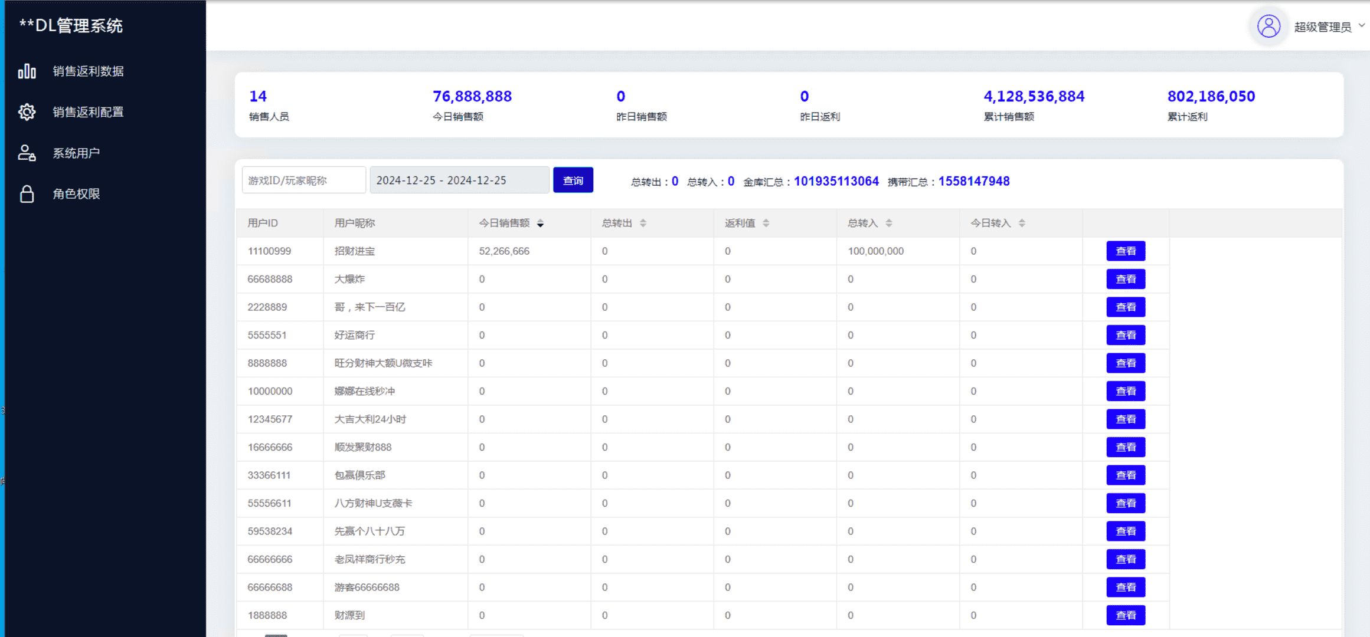The width and height of the screenshot is (1370, 637).
Task: Click 查看 for user 财源到
Action: click(x=1125, y=615)
